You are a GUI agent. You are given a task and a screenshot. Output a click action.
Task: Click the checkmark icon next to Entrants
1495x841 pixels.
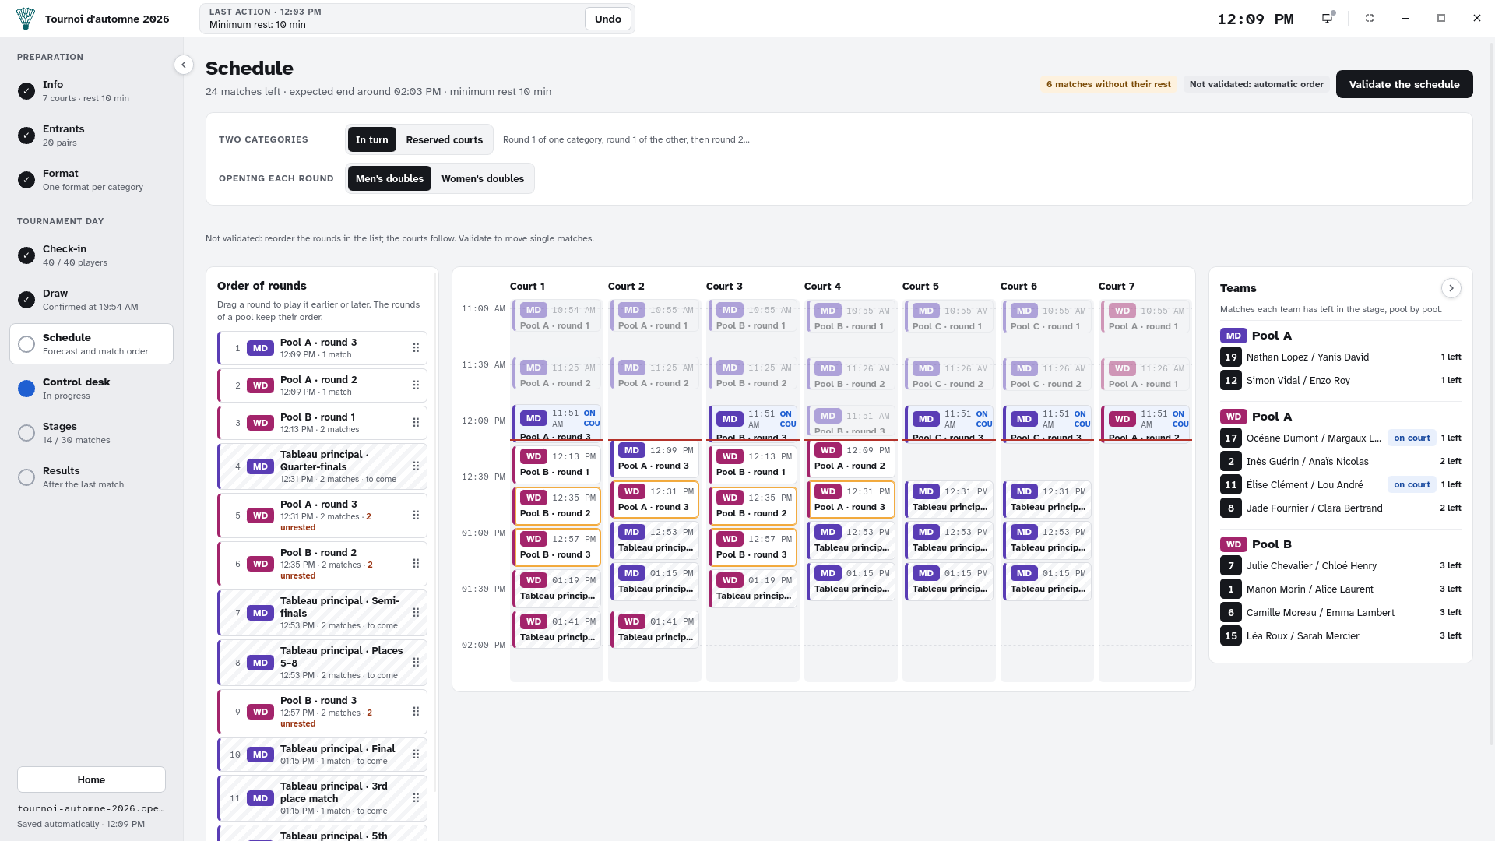click(26, 135)
